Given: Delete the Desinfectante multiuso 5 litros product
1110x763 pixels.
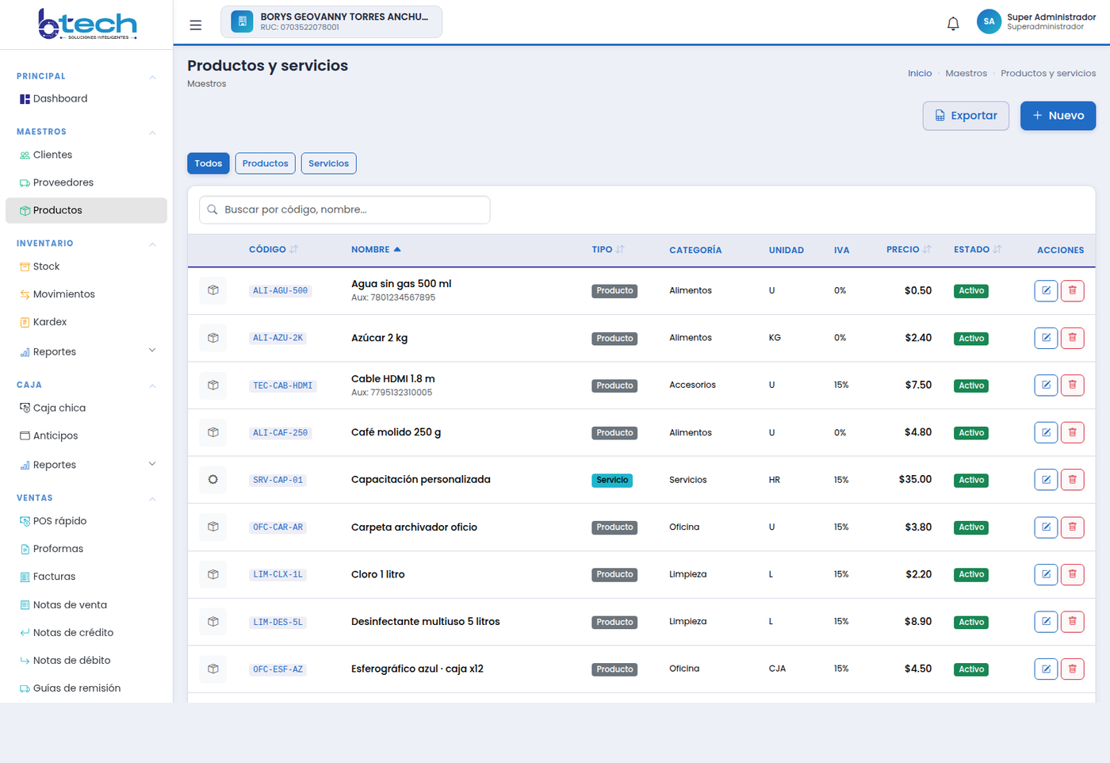Looking at the screenshot, I should (1072, 621).
